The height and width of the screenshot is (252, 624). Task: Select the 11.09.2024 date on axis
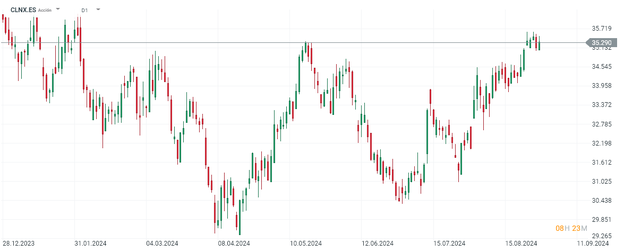[x=593, y=244]
